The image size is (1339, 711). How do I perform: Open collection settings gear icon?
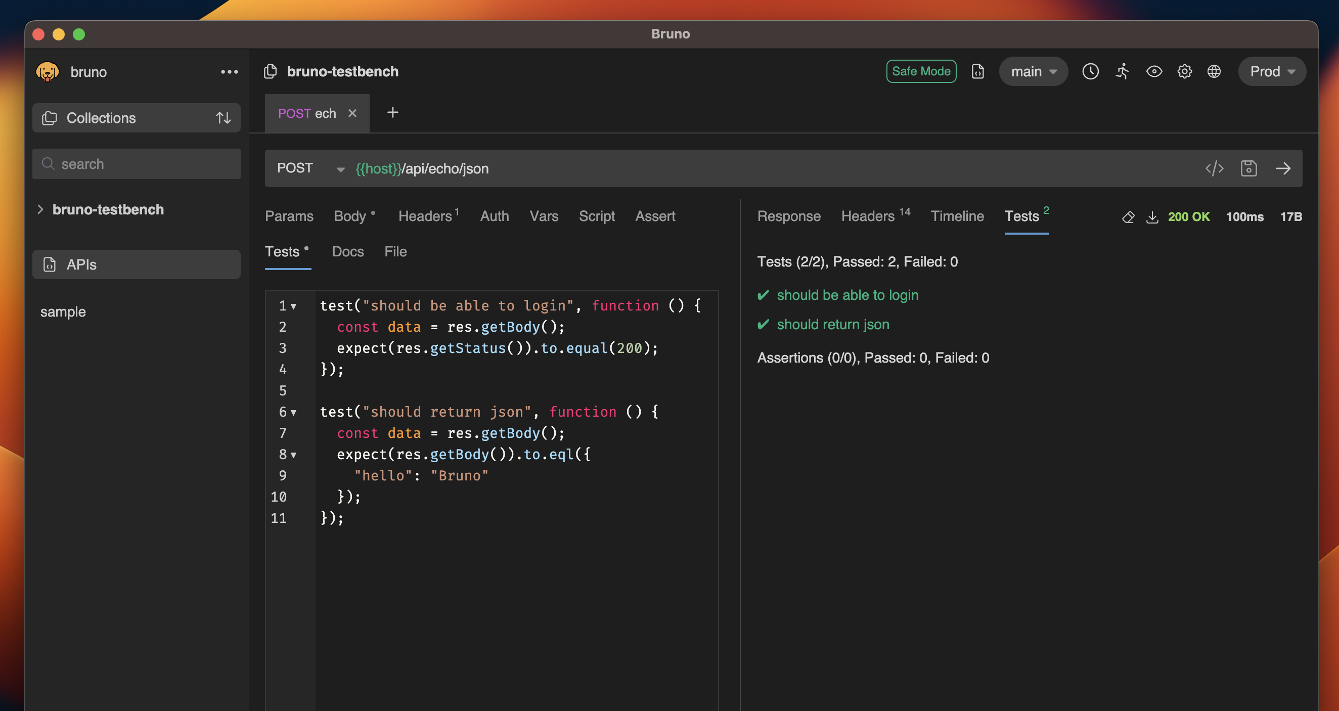coord(1184,71)
